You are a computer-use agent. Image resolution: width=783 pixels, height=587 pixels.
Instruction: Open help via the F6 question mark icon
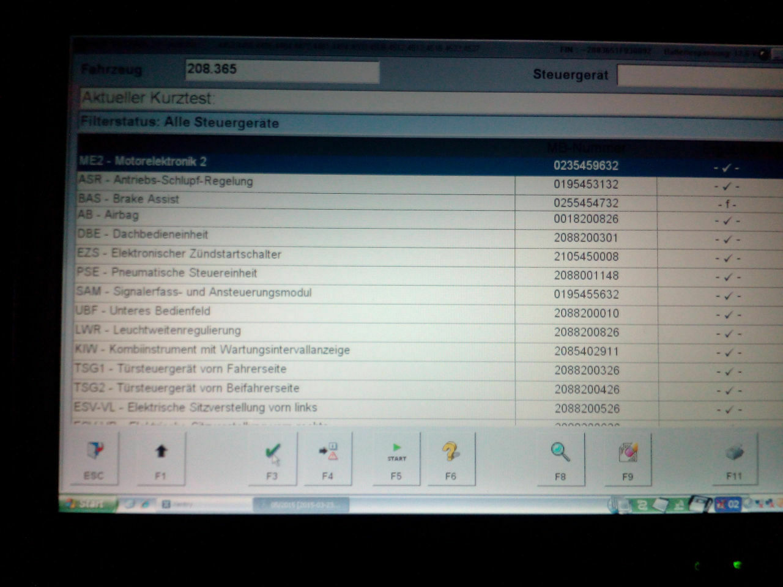[x=451, y=452]
